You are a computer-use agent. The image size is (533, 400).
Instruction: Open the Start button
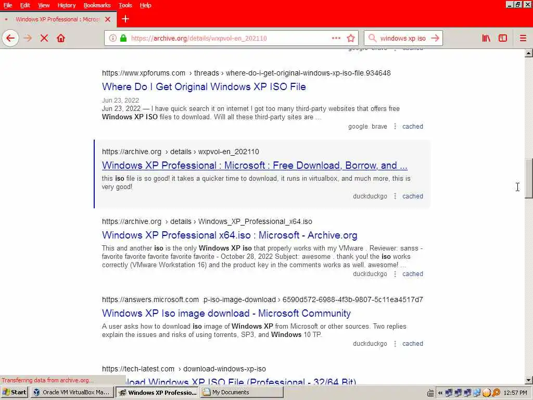pyautogui.click(x=14, y=393)
